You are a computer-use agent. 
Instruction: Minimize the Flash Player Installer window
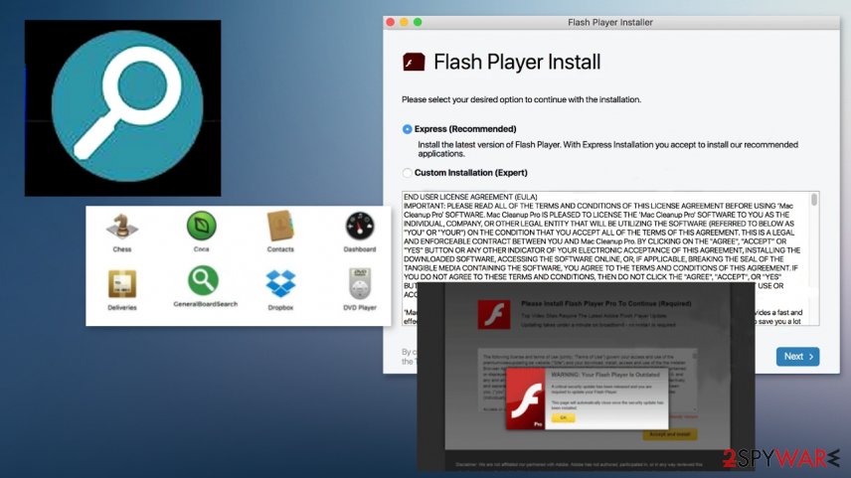(404, 22)
